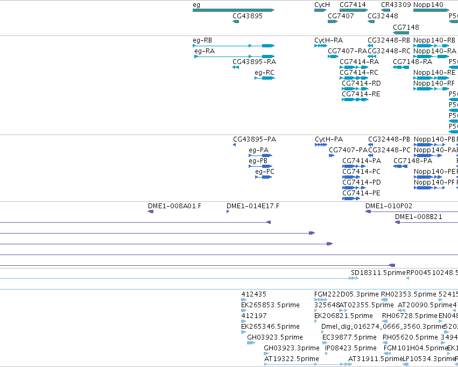
Task: Click the DME1-008B21 clone label
Action: pyautogui.click(x=419, y=217)
